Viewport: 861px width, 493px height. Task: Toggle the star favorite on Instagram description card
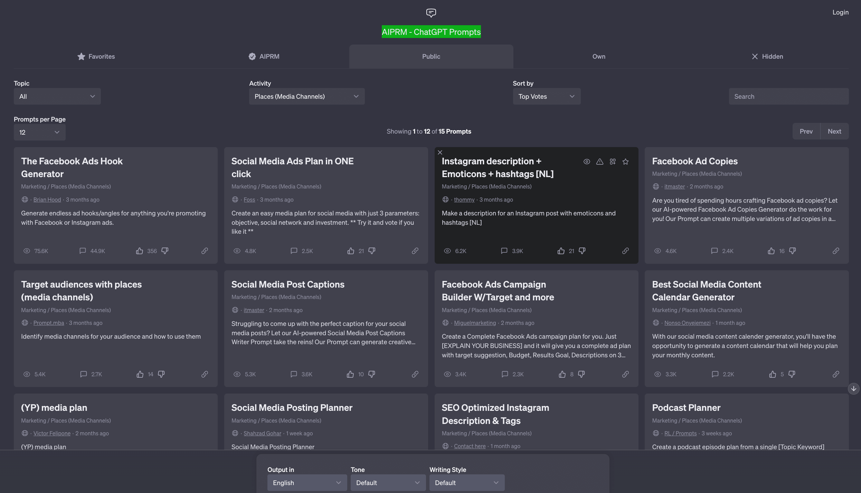[625, 162]
